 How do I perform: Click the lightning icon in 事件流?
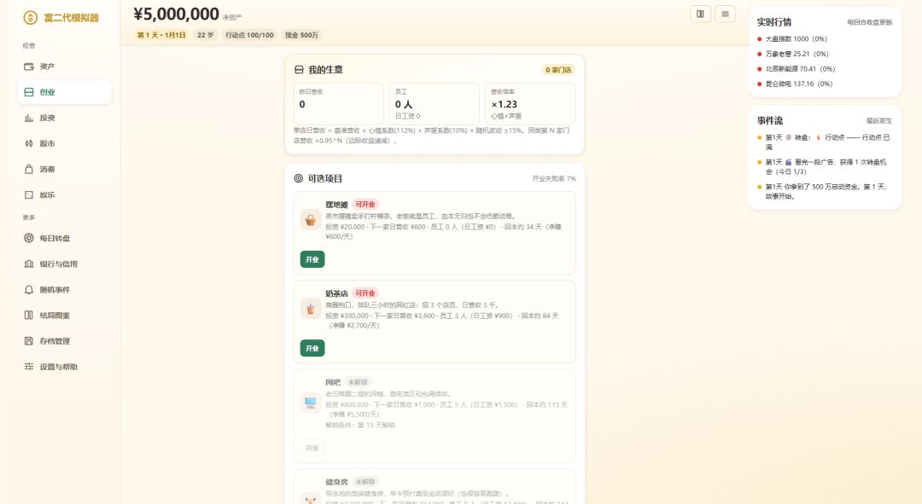click(x=818, y=137)
